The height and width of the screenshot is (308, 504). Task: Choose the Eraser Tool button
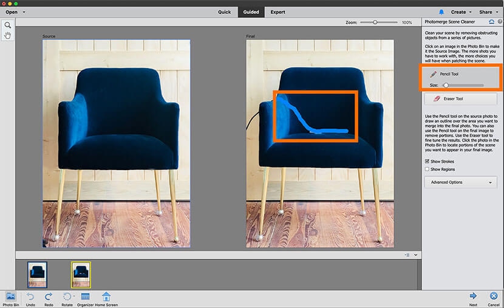pyautogui.click(x=461, y=98)
